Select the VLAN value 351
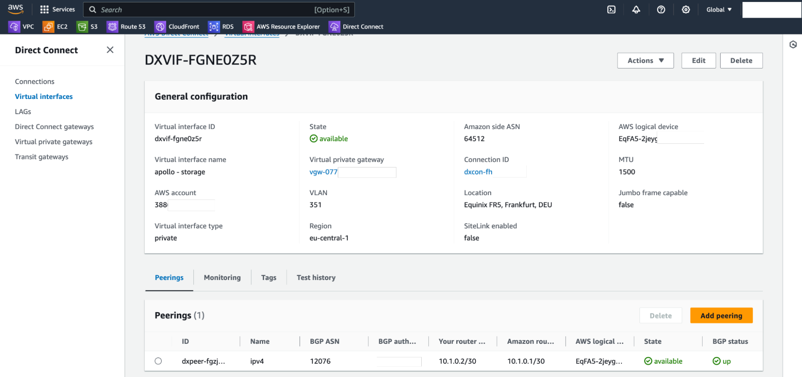 315,205
